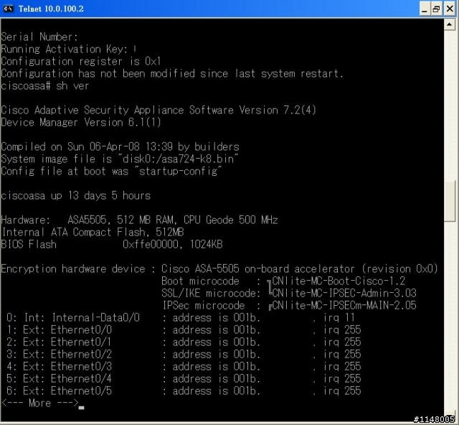The height and width of the screenshot is (425, 459).
Task: Click the 'Hardware: ASA5505' line
Action: pyautogui.click(x=139, y=220)
